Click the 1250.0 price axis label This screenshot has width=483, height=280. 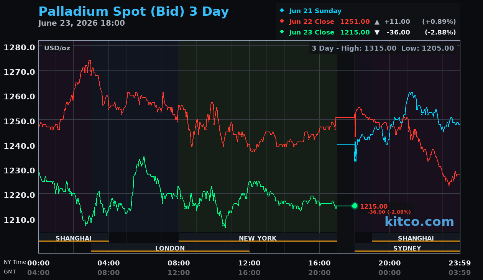pos(20,121)
